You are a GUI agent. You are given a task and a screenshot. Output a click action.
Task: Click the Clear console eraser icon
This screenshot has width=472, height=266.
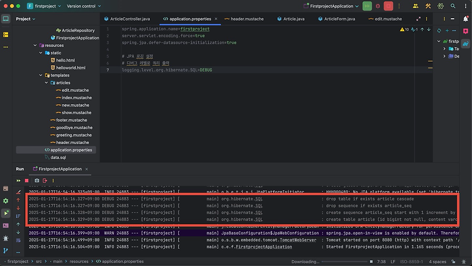point(18,192)
